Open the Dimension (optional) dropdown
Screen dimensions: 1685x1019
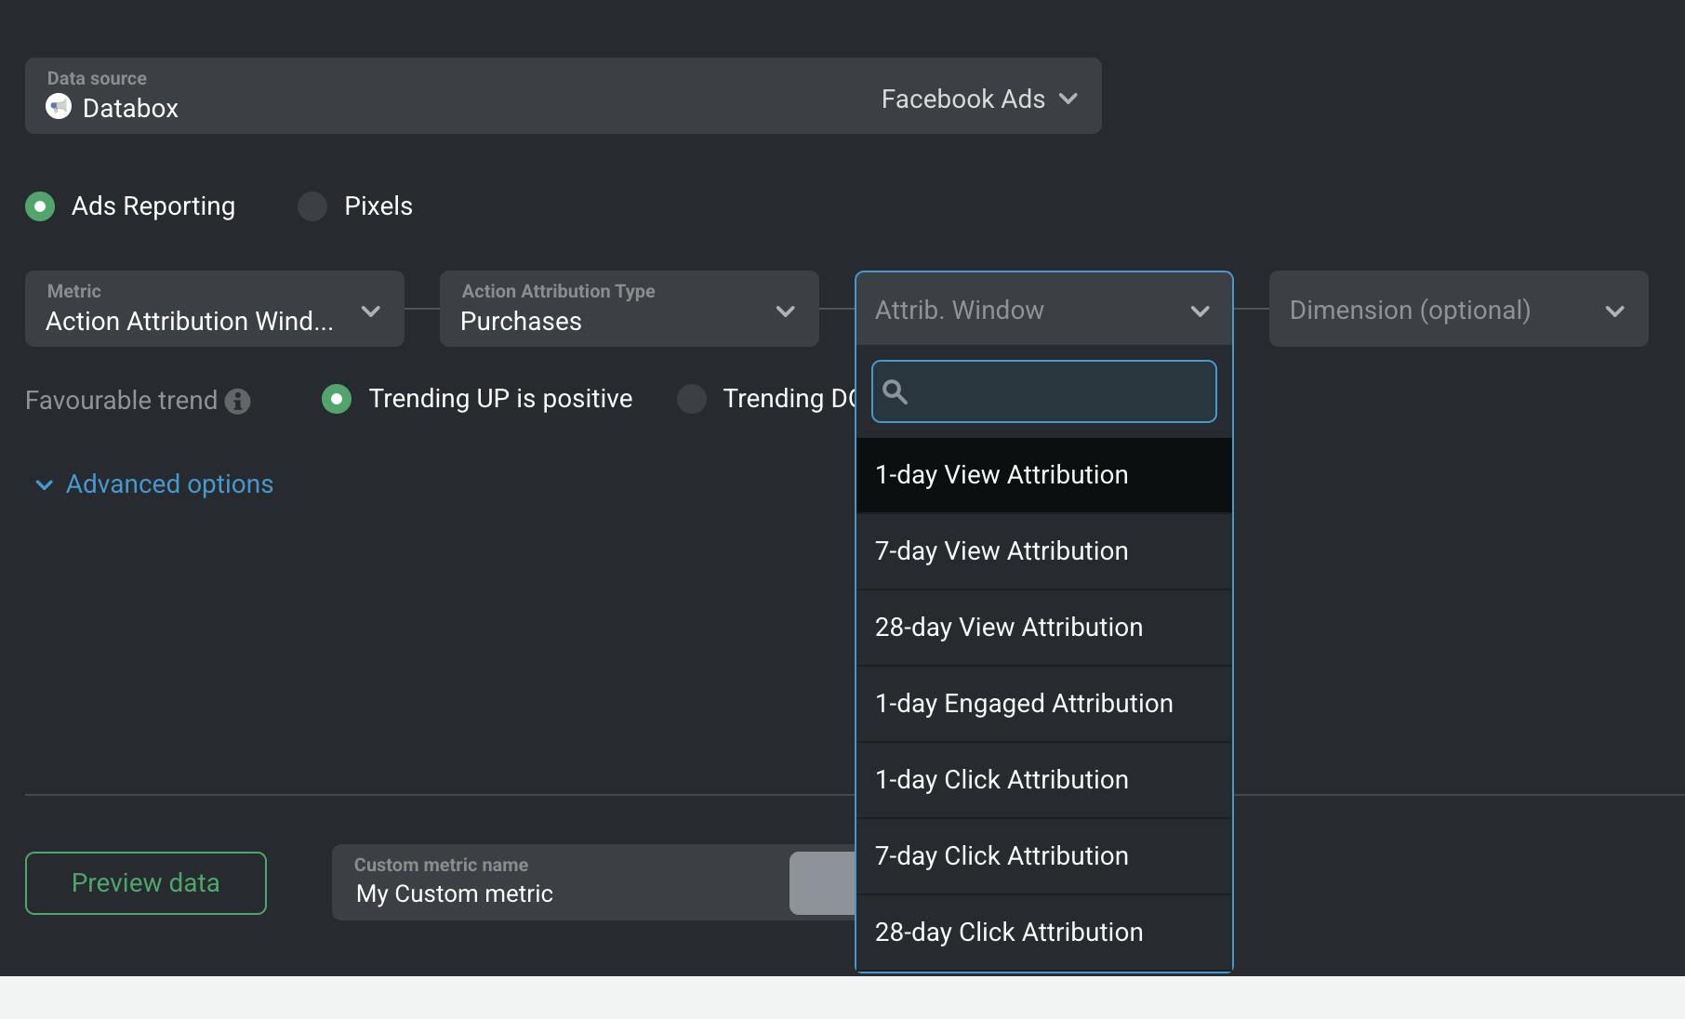tap(1459, 309)
